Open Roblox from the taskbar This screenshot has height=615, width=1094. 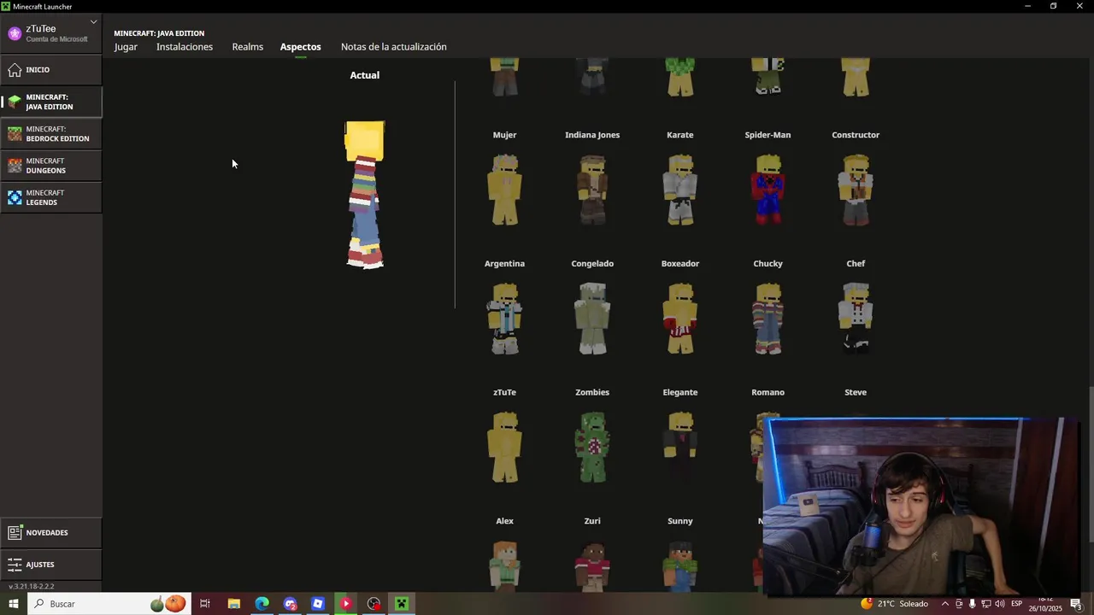pyautogui.click(x=318, y=604)
